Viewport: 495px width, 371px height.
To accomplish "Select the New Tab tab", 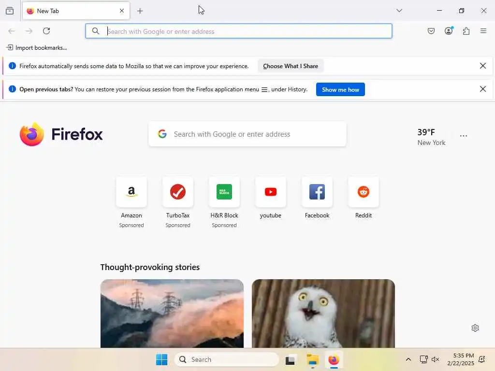I will pos(76,11).
